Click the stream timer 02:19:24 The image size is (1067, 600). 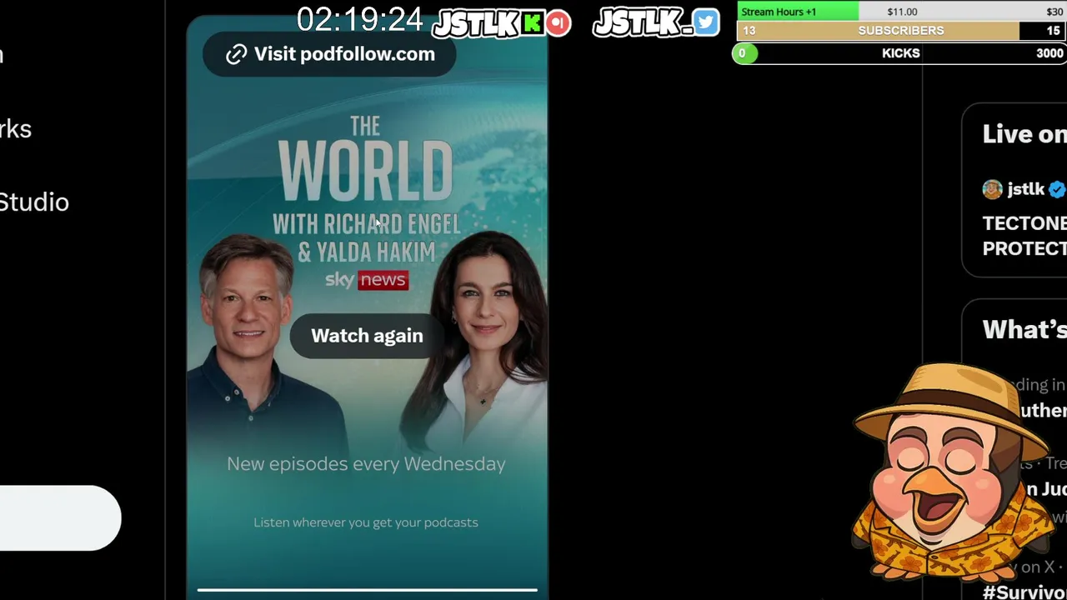360,19
